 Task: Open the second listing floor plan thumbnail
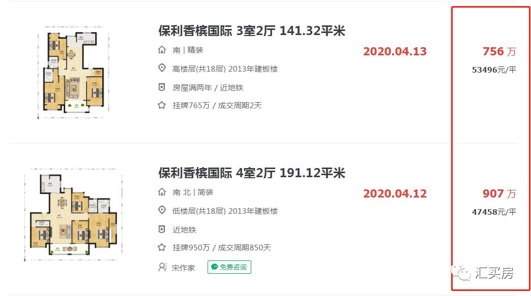pyautogui.click(x=72, y=218)
